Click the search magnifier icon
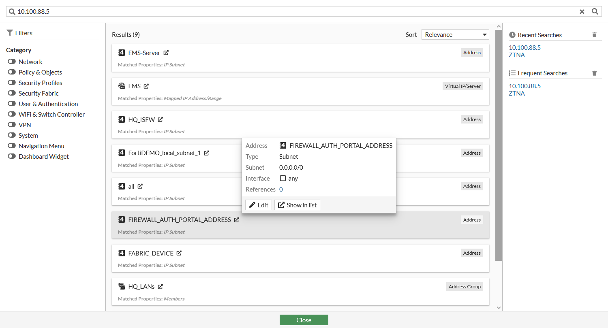This screenshot has height=328, width=608. (594, 11)
